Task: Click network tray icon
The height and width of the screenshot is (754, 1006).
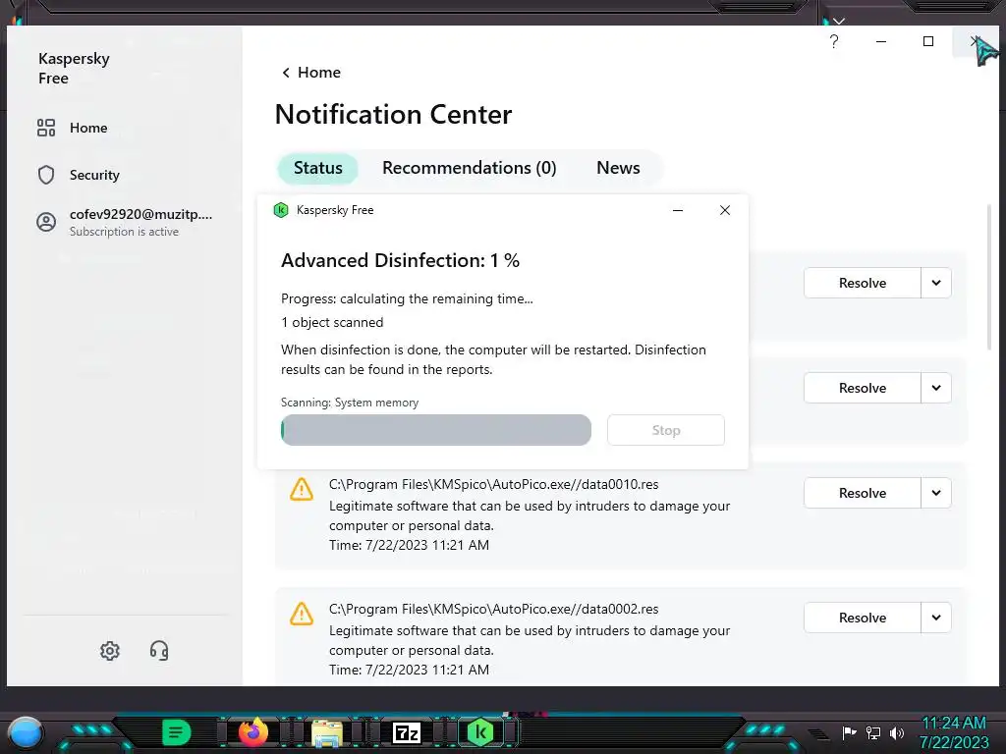Action: point(873,732)
